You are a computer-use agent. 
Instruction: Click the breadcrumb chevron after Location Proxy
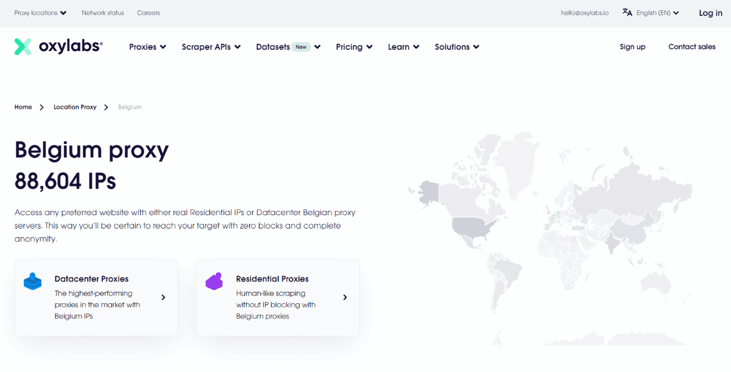[106, 107]
